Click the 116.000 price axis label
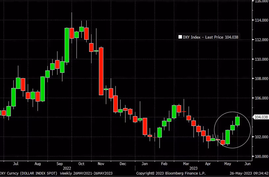 (261, 1)
